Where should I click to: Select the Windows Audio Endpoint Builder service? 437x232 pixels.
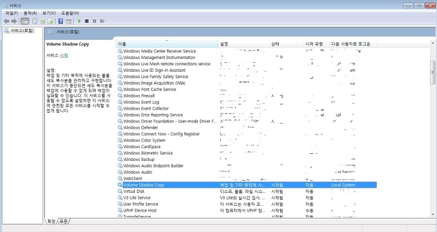[x=247, y=165]
